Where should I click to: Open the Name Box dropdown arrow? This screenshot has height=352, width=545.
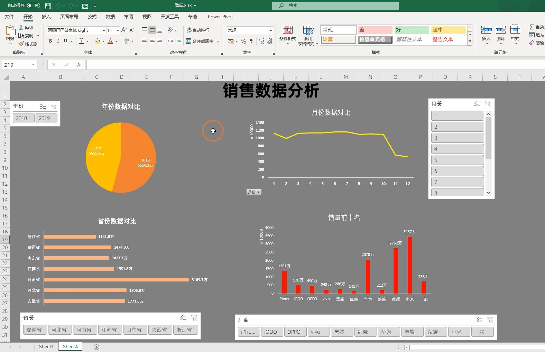coord(33,65)
